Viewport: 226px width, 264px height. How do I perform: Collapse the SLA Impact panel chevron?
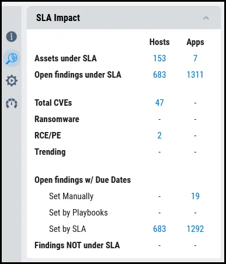(x=206, y=18)
